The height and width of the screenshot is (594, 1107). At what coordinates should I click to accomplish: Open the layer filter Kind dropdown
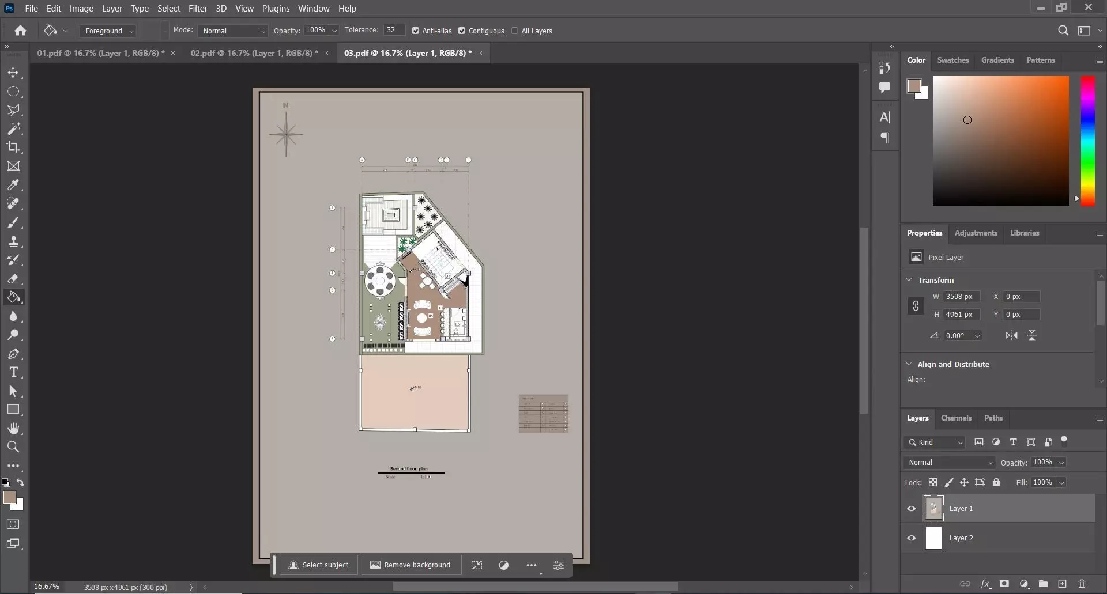click(x=935, y=442)
